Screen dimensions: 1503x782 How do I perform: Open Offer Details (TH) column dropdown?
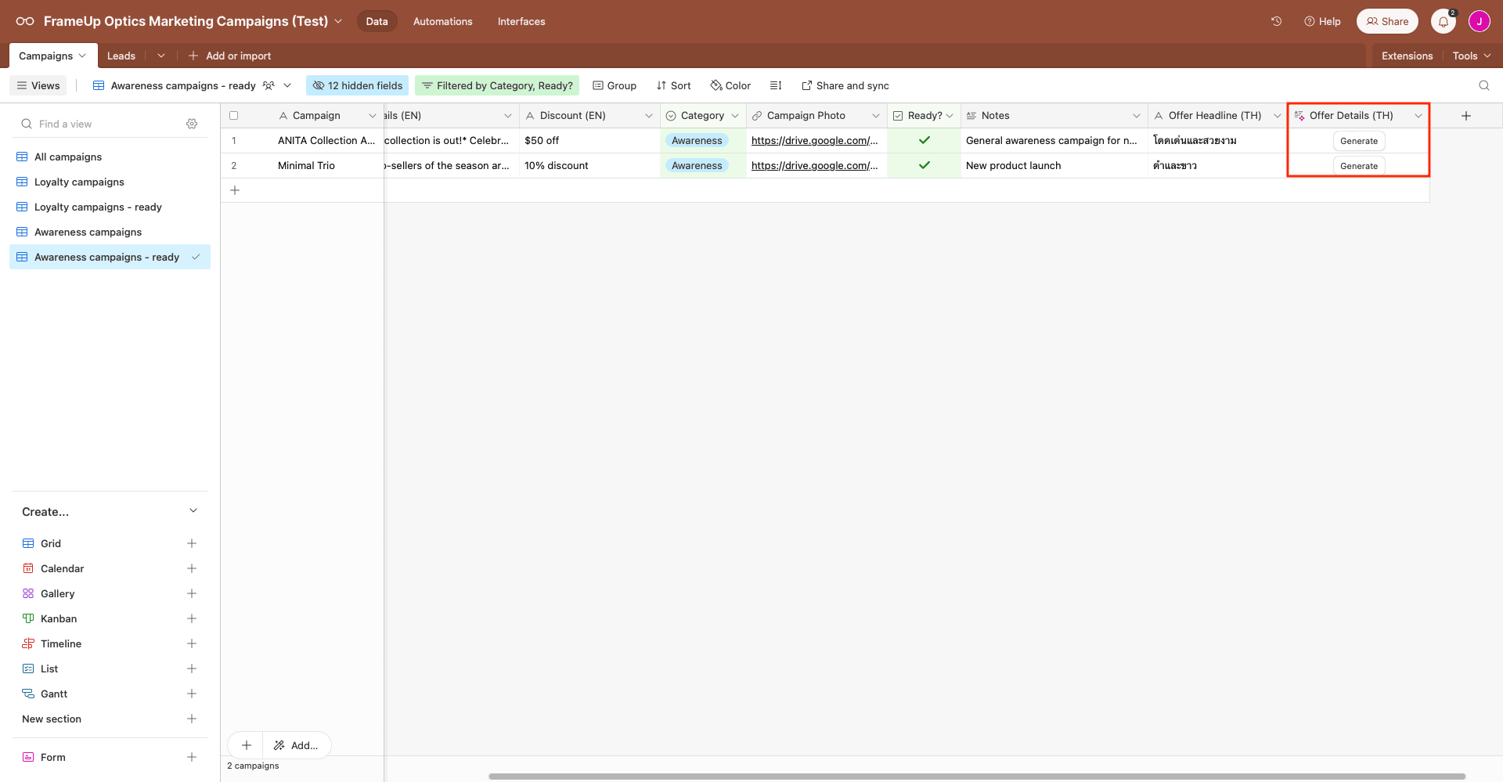pos(1418,115)
